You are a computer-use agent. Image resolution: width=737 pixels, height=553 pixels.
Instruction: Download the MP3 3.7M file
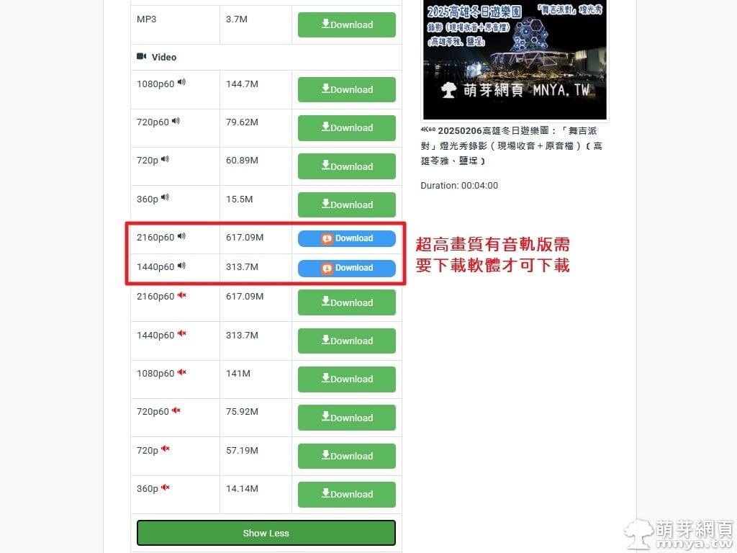coord(346,24)
